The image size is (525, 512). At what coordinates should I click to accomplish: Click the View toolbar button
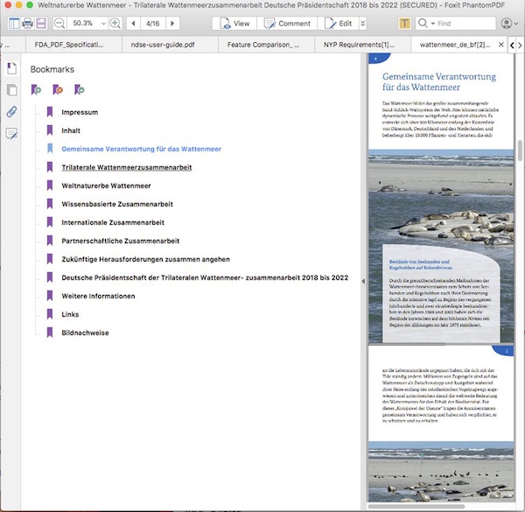[x=236, y=23]
